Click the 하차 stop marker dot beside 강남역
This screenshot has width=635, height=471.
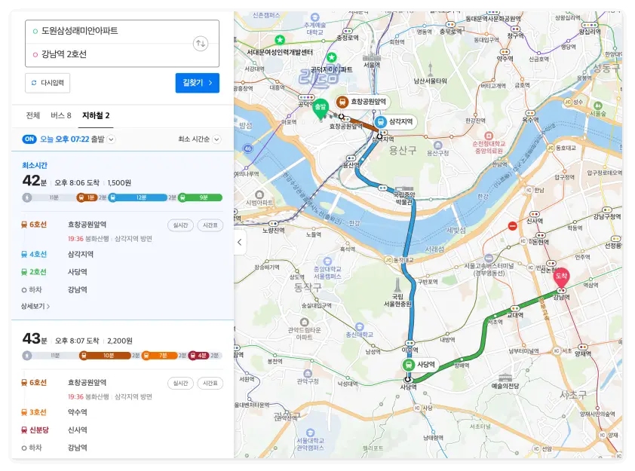point(23,291)
